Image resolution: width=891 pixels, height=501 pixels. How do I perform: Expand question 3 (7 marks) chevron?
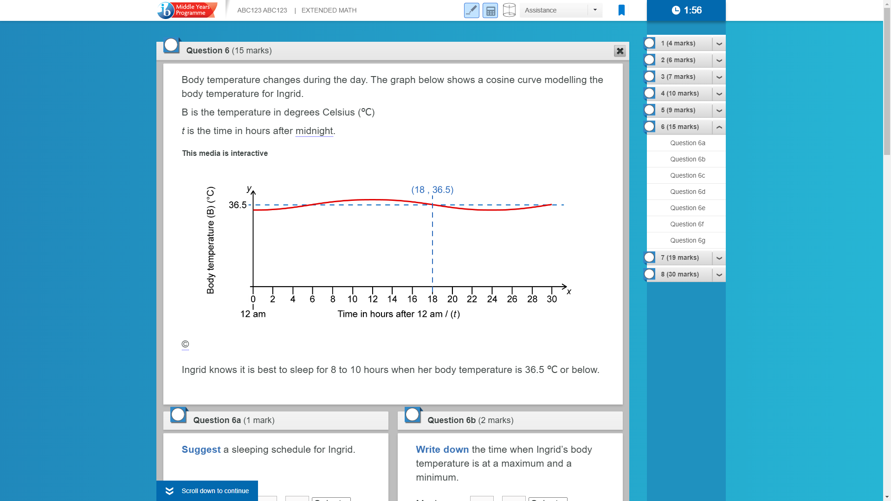coord(719,77)
